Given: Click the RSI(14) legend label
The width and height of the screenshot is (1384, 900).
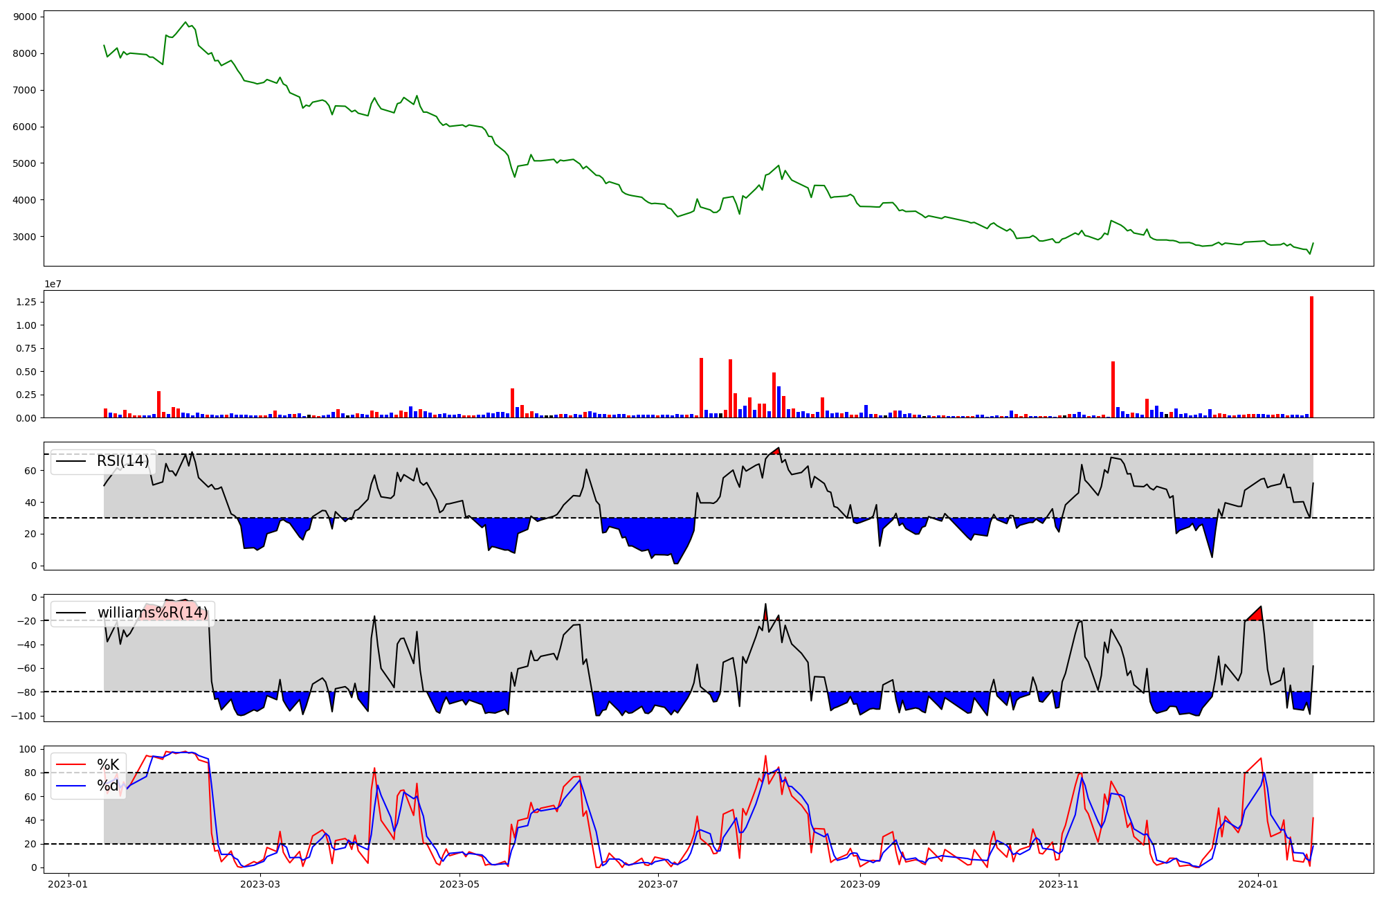Looking at the screenshot, I should [x=122, y=461].
